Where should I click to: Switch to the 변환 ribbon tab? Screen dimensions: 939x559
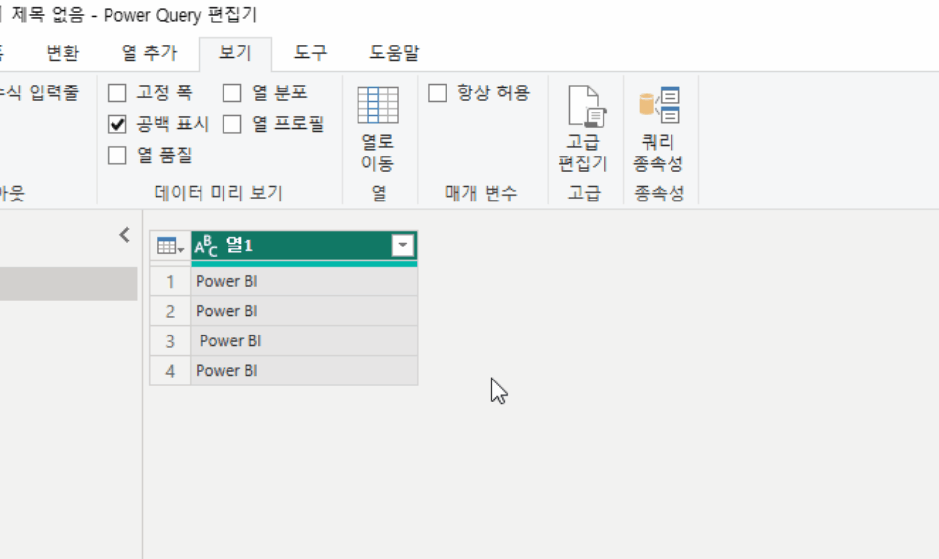[x=63, y=53]
